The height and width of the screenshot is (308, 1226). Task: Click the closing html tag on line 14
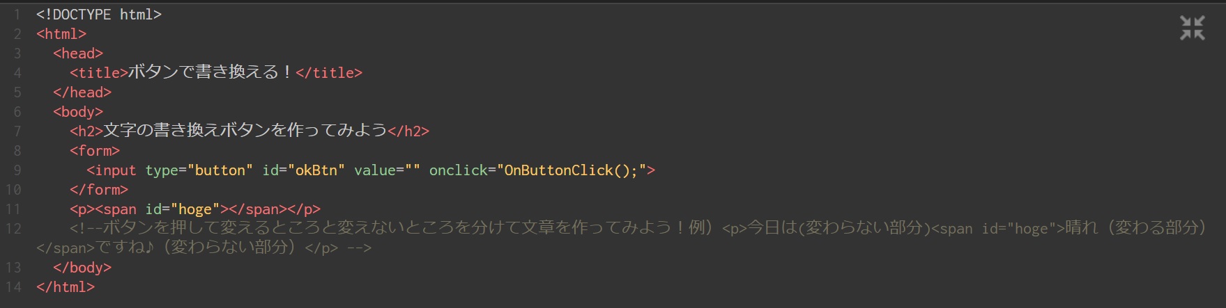pos(66,287)
